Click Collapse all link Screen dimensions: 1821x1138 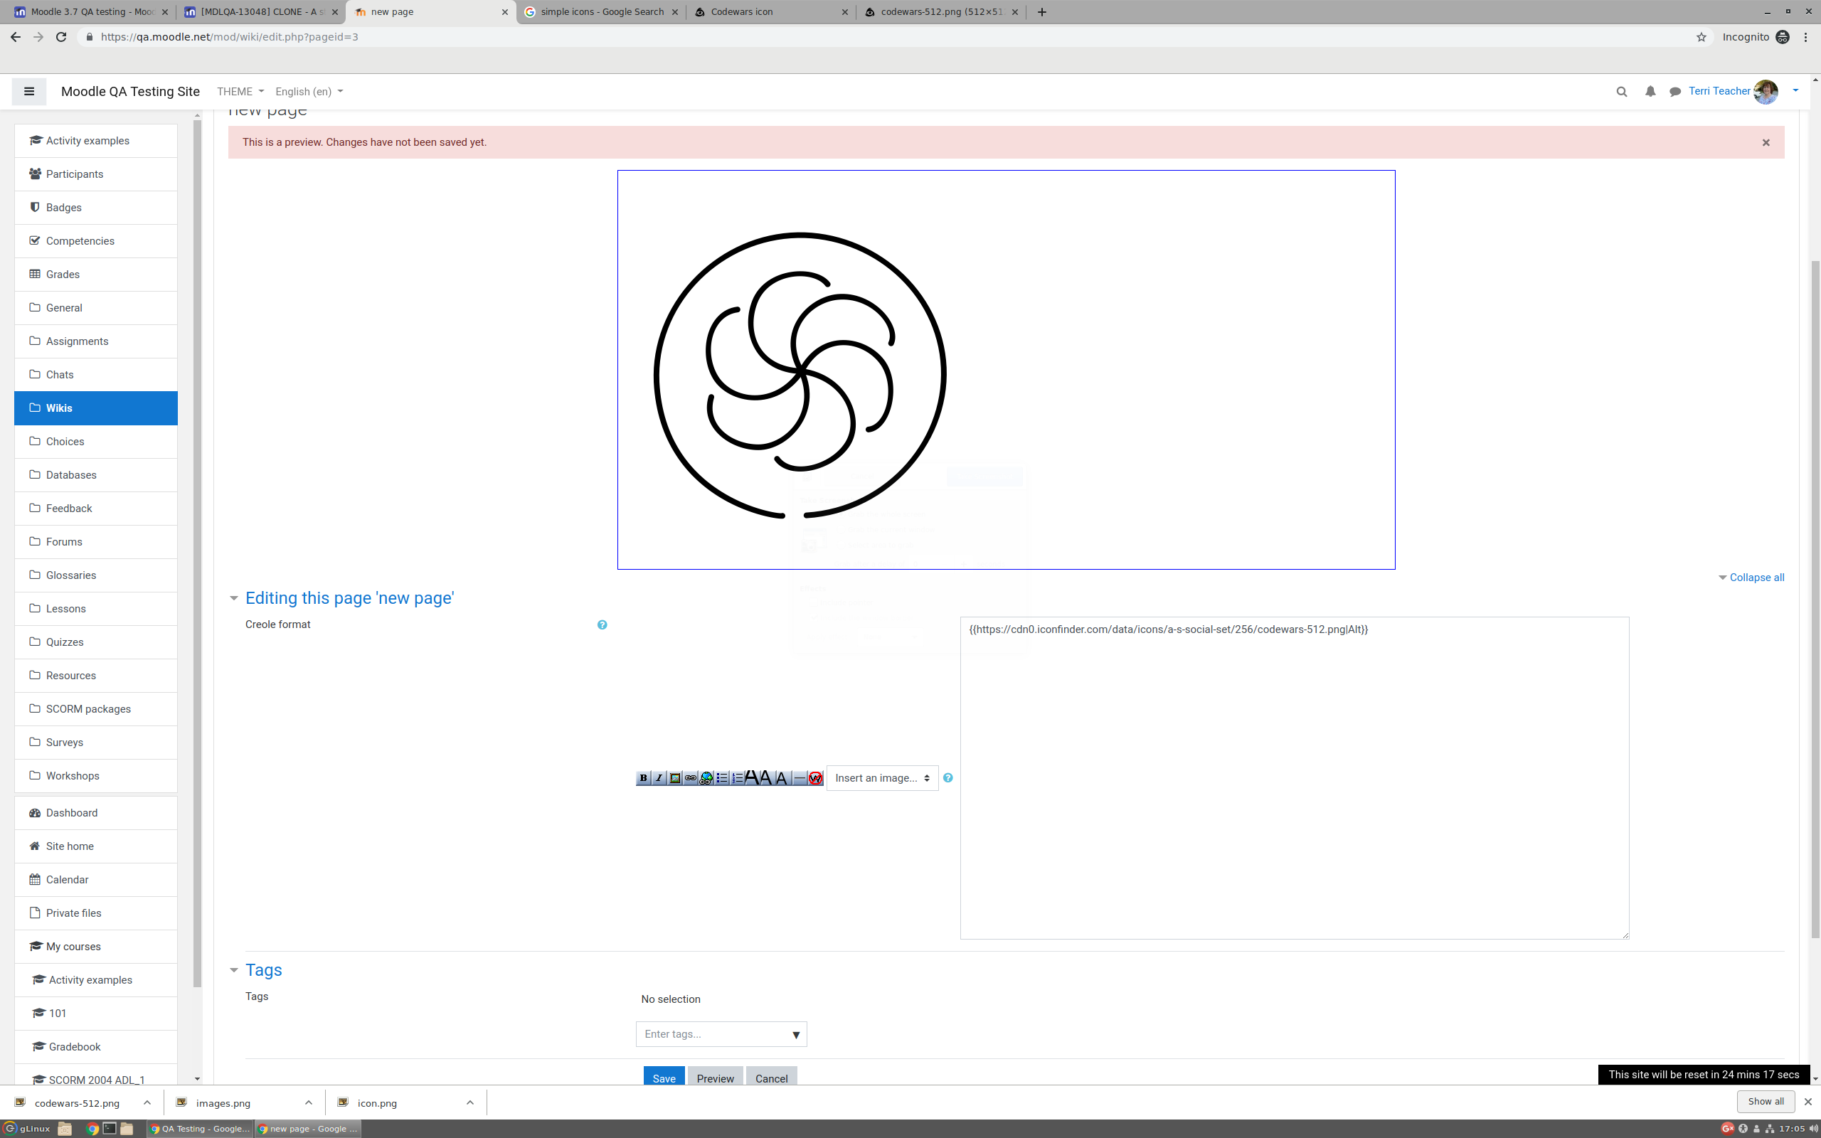[1756, 578]
